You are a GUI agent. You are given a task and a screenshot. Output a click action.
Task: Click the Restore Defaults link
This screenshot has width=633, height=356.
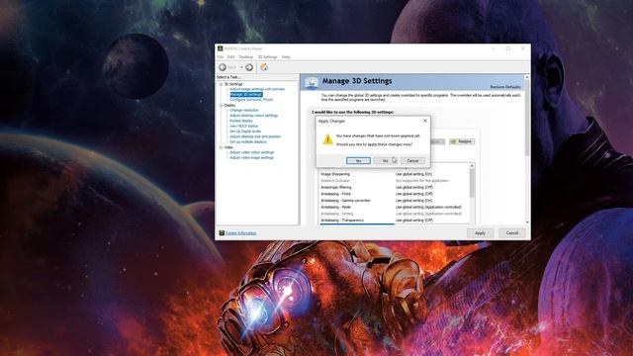tap(505, 87)
